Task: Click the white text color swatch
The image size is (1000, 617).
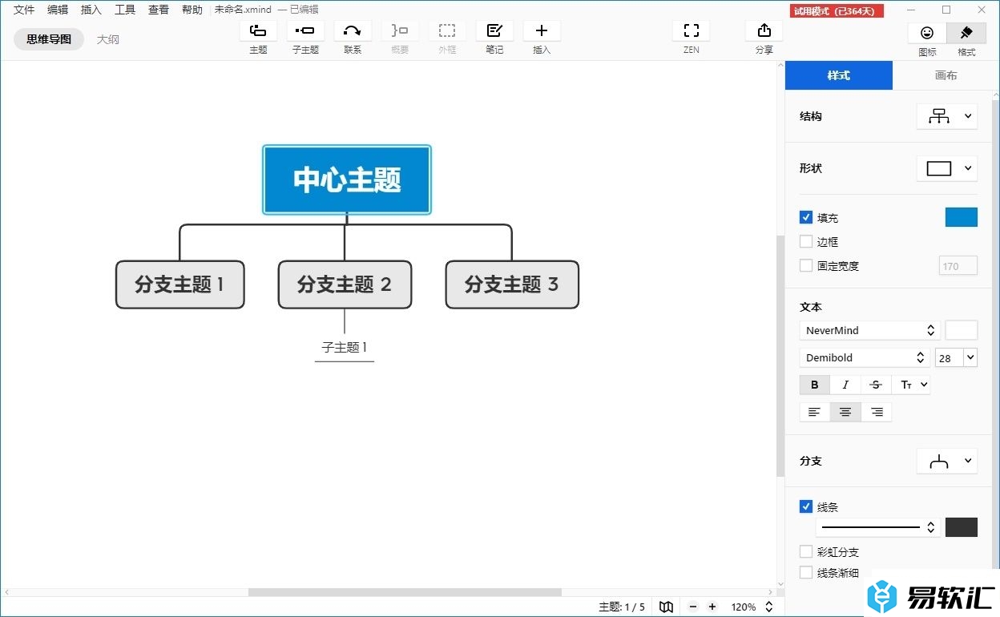Action: tap(962, 330)
